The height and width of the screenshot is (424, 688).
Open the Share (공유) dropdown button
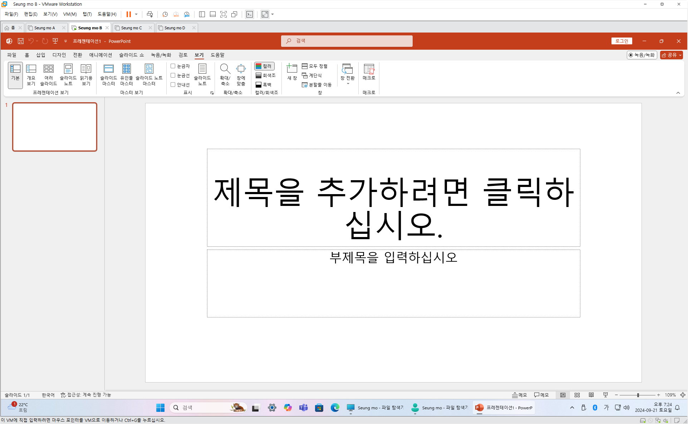671,55
